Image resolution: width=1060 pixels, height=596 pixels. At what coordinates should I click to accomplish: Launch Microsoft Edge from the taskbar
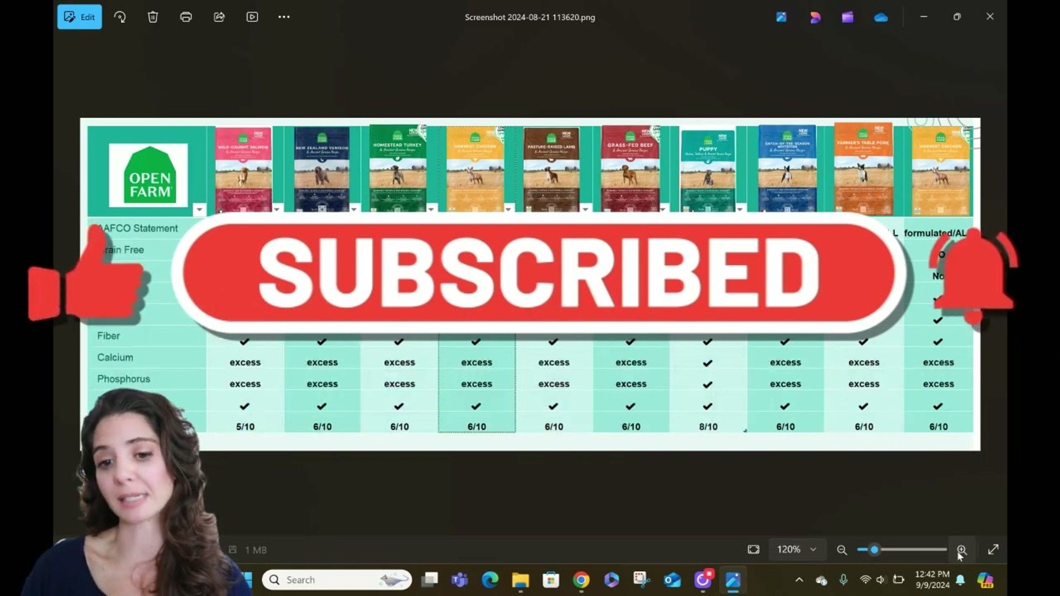tap(490, 580)
